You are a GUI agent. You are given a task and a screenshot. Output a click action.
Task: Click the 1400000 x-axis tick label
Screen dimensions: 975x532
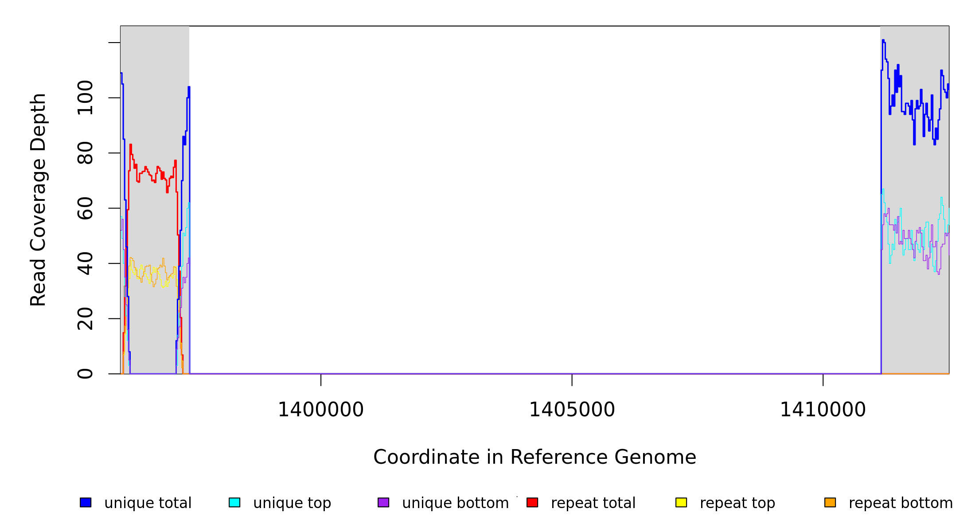coord(320,410)
